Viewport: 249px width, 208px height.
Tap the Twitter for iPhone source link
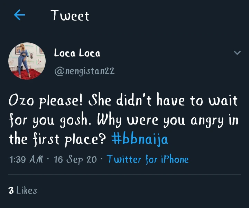click(148, 159)
